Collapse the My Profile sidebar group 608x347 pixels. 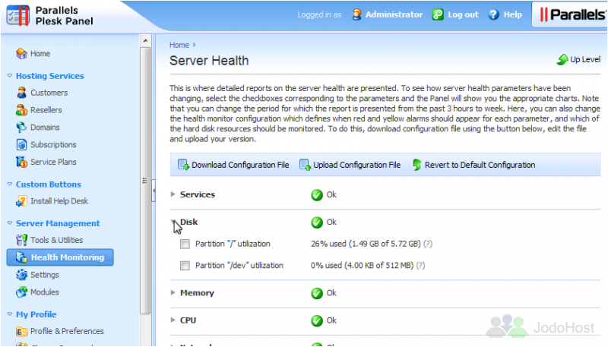(x=10, y=314)
